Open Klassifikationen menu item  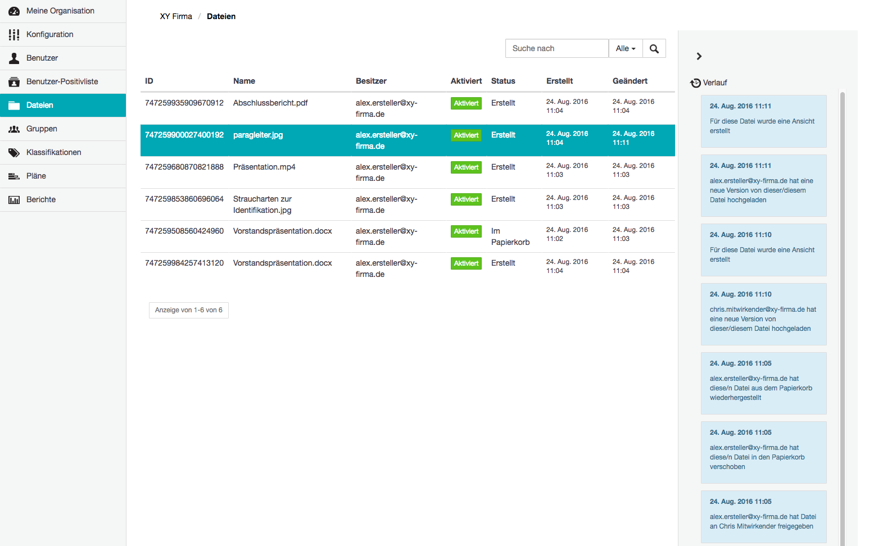(63, 153)
